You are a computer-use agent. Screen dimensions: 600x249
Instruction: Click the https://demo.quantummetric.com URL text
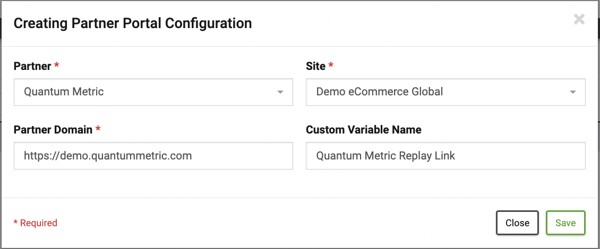pyautogui.click(x=108, y=156)
